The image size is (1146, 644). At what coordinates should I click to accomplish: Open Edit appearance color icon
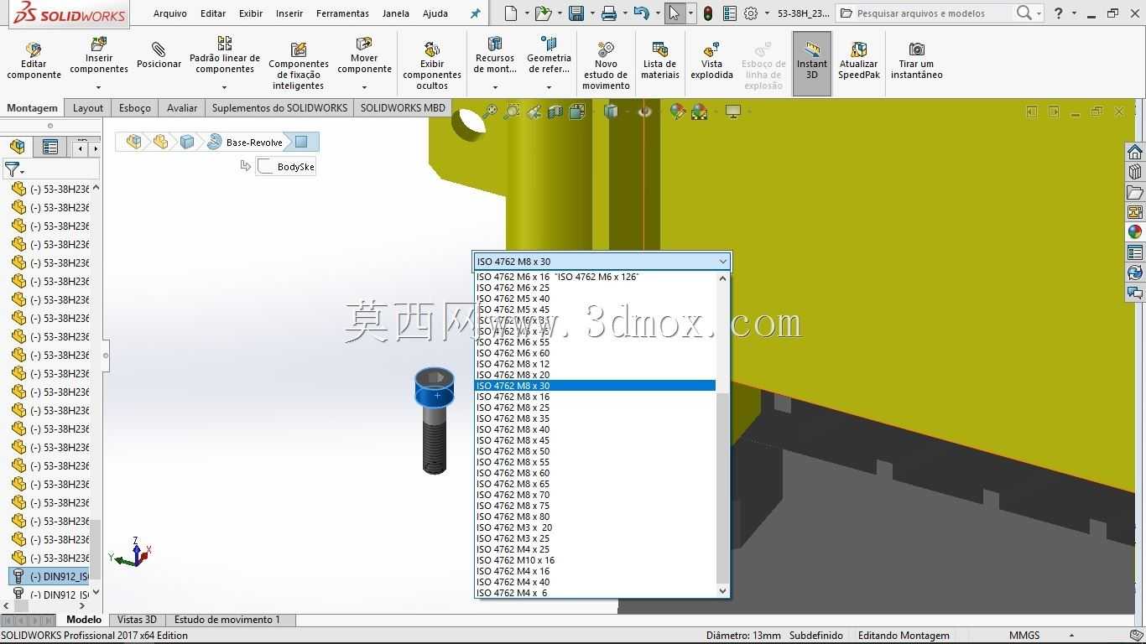click(x=677, y=112)
